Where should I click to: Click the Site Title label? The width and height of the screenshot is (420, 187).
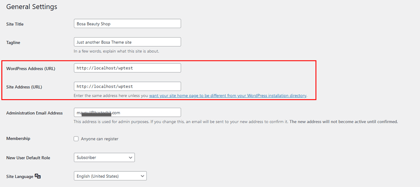point(15,24)
